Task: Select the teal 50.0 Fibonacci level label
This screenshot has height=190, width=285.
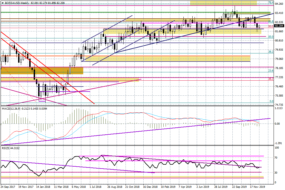Action: point(271,37)
